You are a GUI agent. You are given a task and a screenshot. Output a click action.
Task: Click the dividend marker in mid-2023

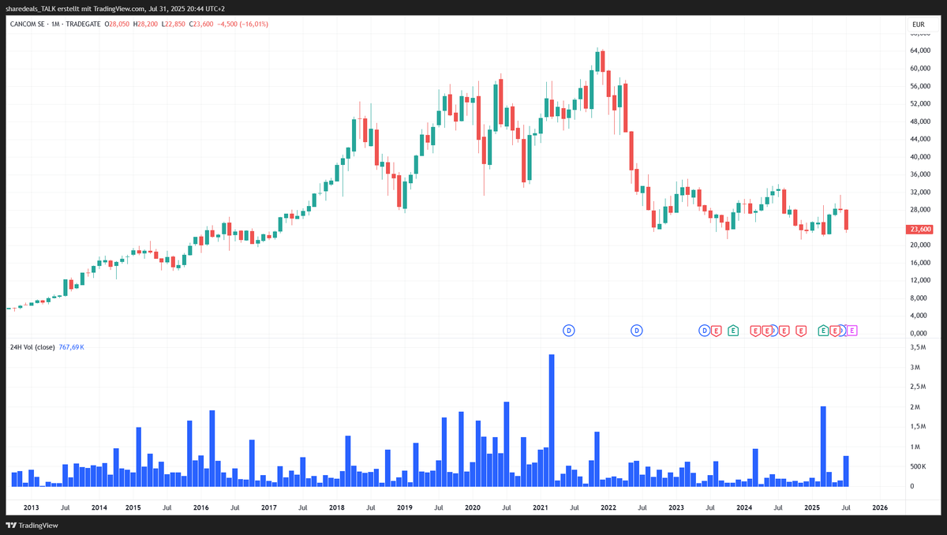point(705,331)
